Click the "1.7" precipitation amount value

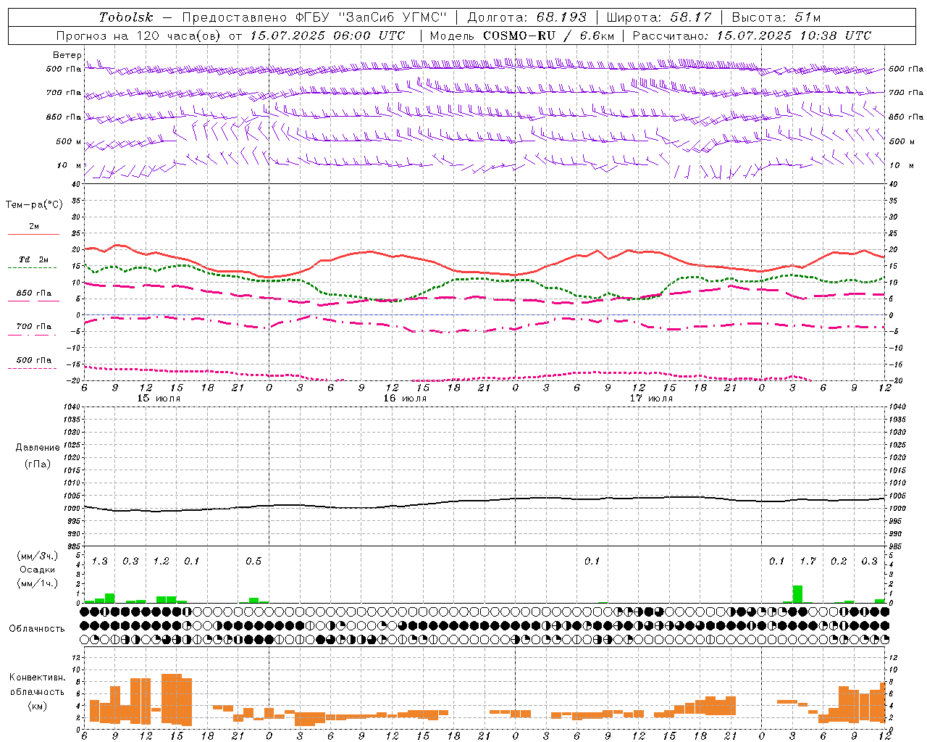808,562
